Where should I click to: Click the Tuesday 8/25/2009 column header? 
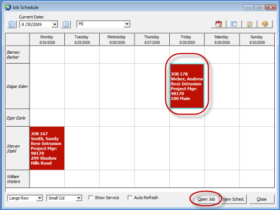coord(82,39)
